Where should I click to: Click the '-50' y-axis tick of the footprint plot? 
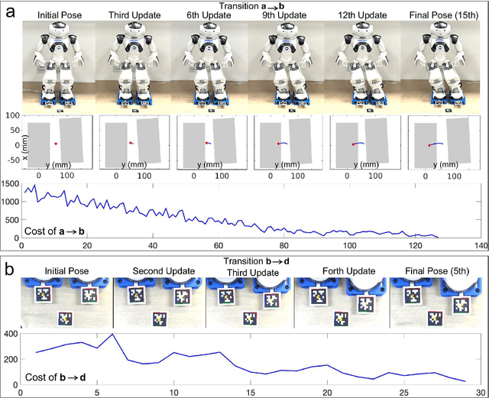(13, 160)
